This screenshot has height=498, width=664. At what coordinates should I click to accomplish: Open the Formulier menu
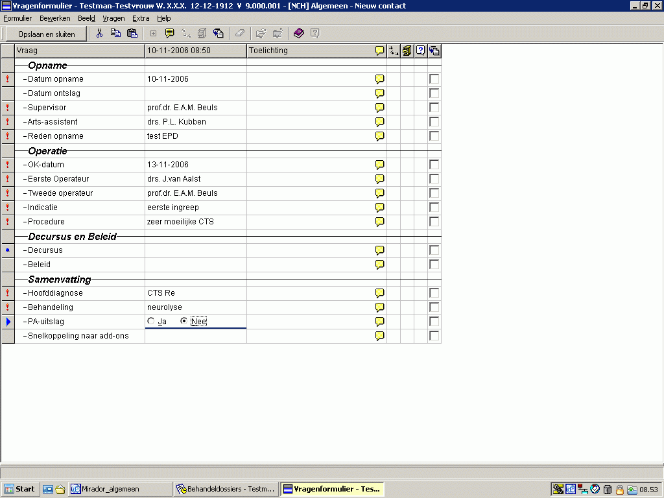[x=18, y=18]
